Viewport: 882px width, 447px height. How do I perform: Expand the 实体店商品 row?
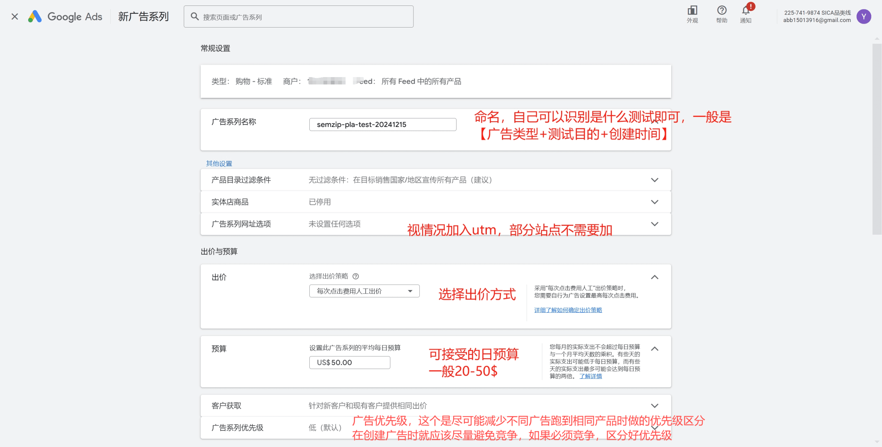[x=436, y=202]
